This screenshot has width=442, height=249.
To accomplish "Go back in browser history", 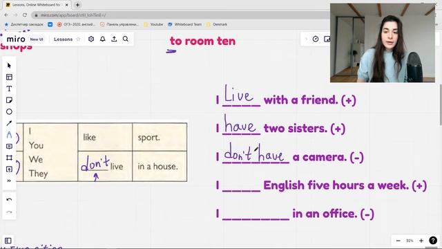I will pyautogui.click(x=6, y=15).
